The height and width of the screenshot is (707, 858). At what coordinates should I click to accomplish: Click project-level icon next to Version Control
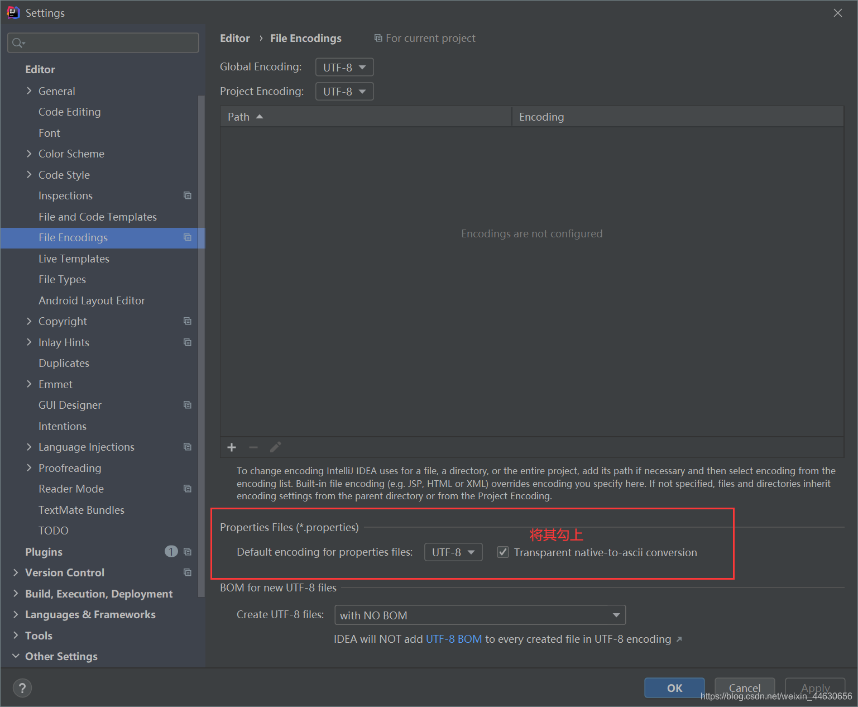188,572
